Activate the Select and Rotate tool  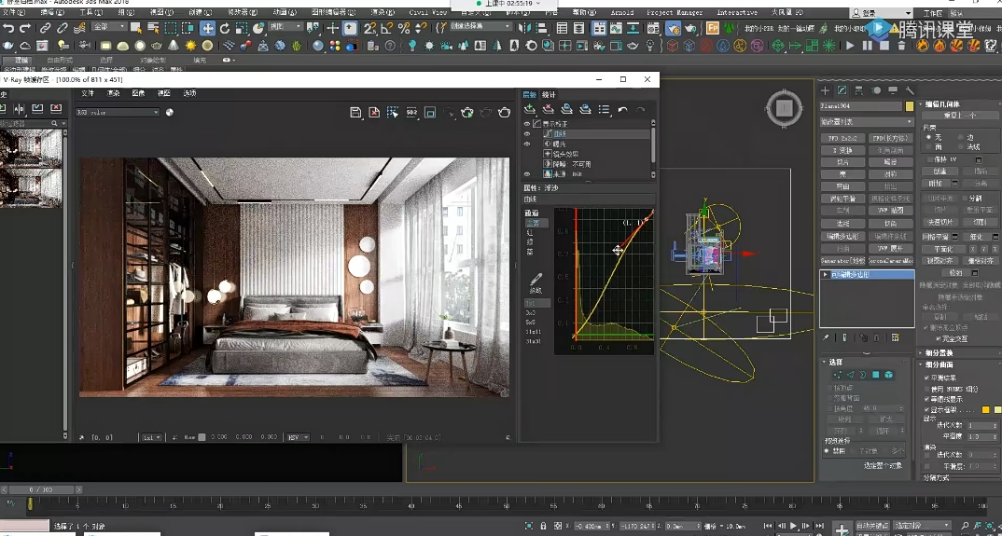point(224,28)
